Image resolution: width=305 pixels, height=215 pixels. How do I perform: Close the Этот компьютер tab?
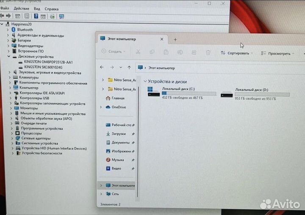[162, 39]
